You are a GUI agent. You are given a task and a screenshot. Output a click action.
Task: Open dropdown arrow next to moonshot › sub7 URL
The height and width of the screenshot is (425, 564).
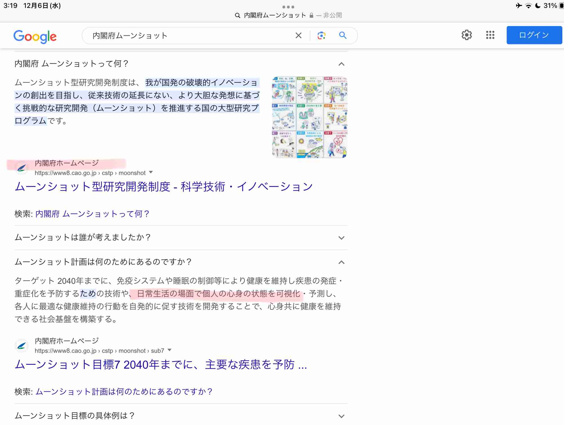(169, 350)
